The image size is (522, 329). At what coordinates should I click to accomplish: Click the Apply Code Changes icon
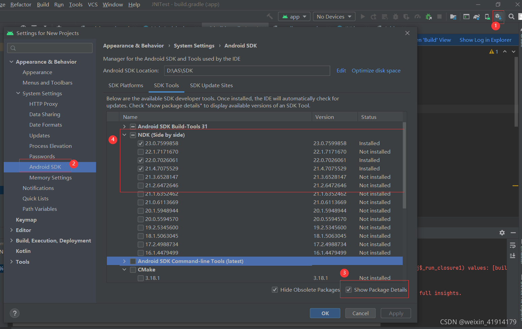click(x=385, y=17)
